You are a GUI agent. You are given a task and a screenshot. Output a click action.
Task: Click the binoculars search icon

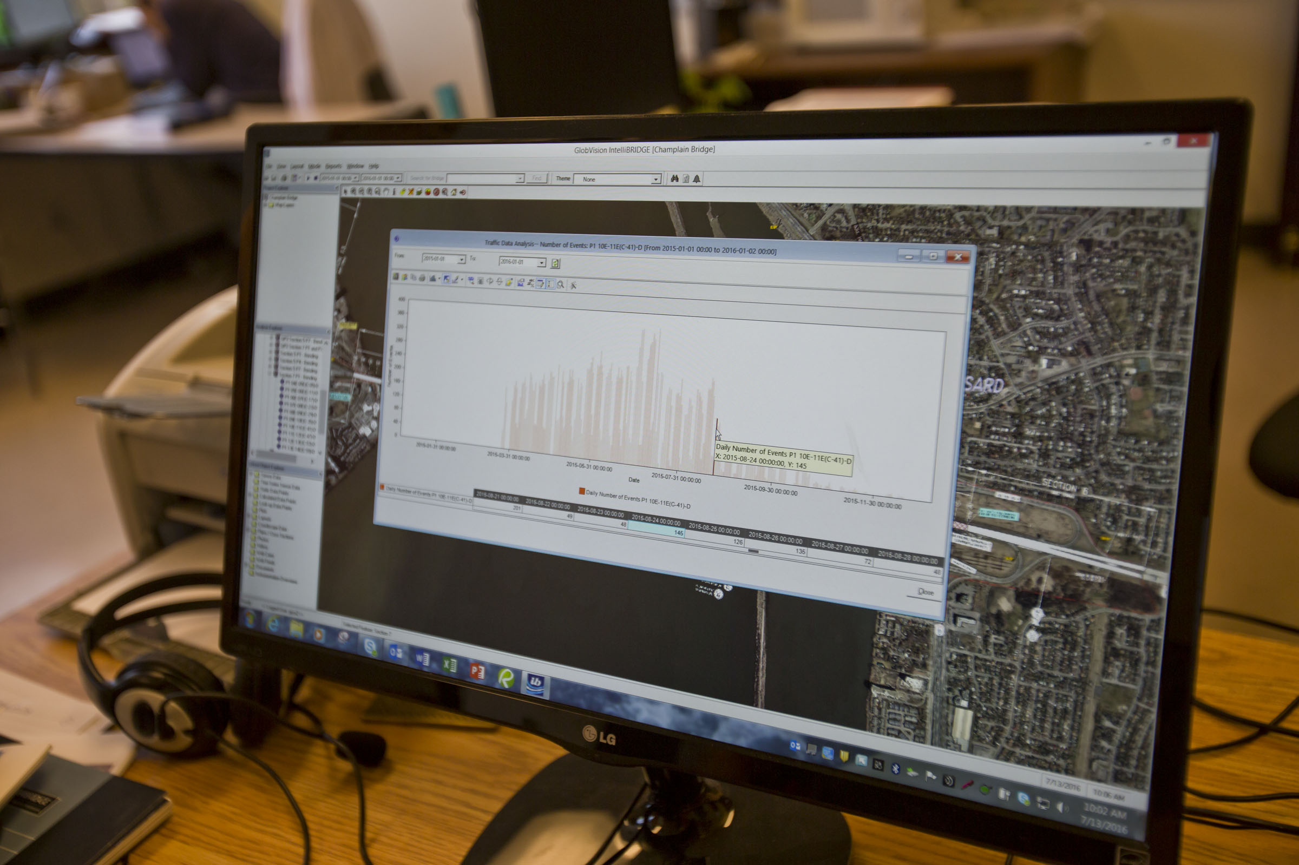pos(674,179)
